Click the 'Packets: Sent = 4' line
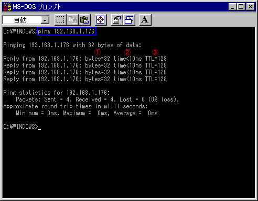258x201 pixels. click(98, 99)
